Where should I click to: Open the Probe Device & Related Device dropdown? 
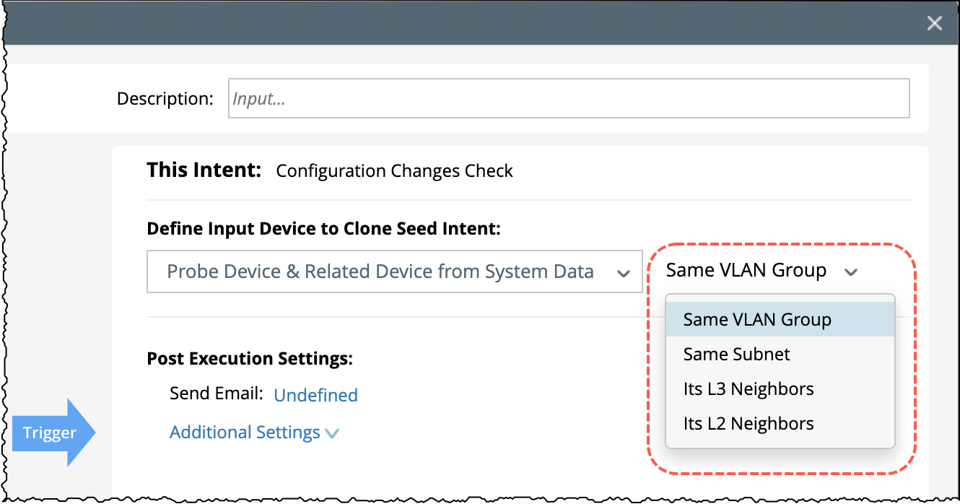pos(380,271)
